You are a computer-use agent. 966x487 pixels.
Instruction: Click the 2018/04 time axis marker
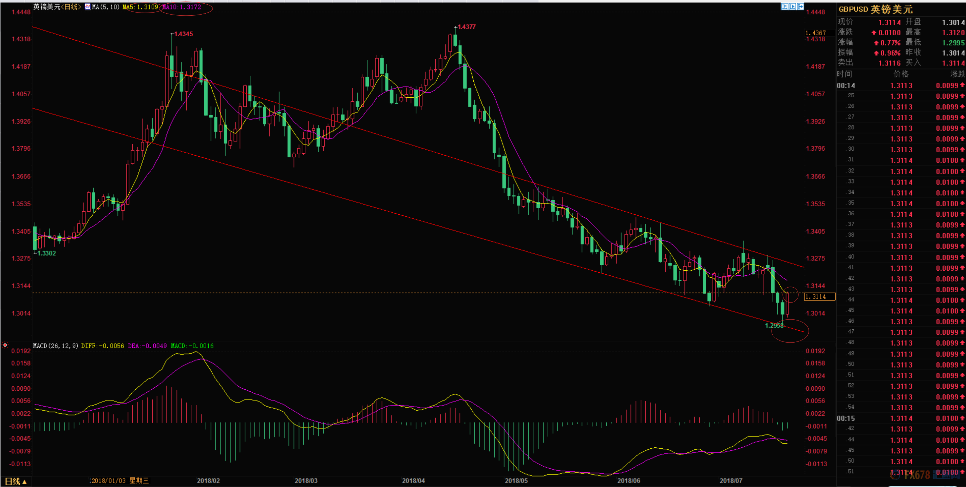(x=414, y=481)
